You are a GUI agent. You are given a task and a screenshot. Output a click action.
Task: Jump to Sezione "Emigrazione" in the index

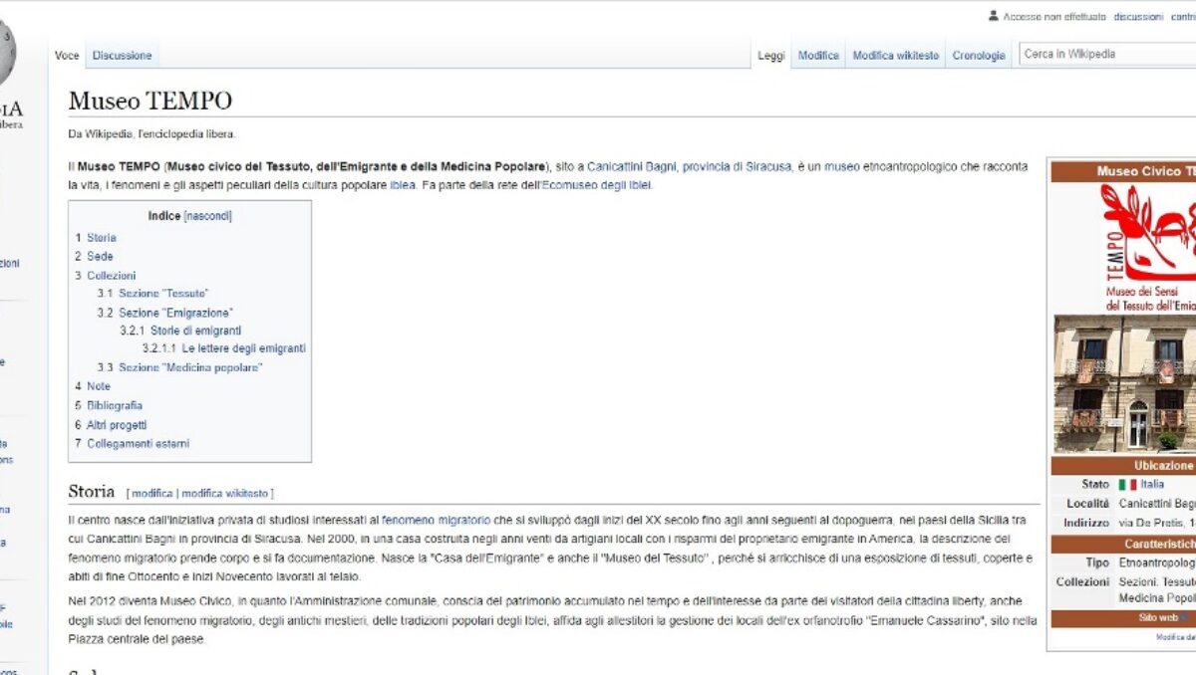coord(175,313)
